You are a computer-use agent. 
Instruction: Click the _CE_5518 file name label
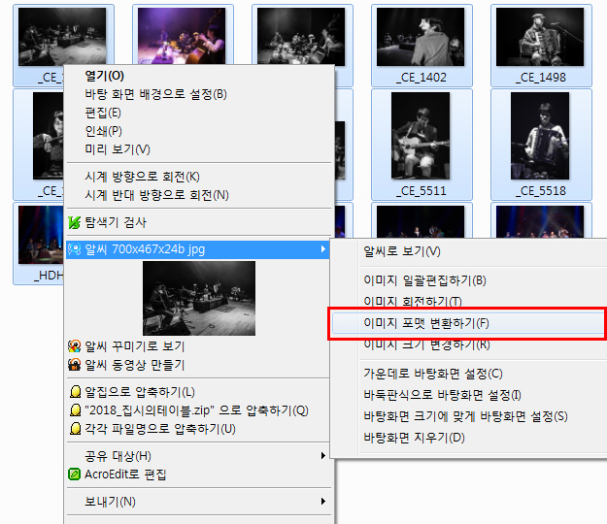(x=540, y=191)
